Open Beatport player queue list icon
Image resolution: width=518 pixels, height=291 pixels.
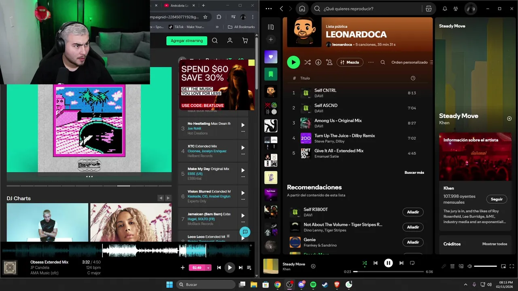coord(249,268)
